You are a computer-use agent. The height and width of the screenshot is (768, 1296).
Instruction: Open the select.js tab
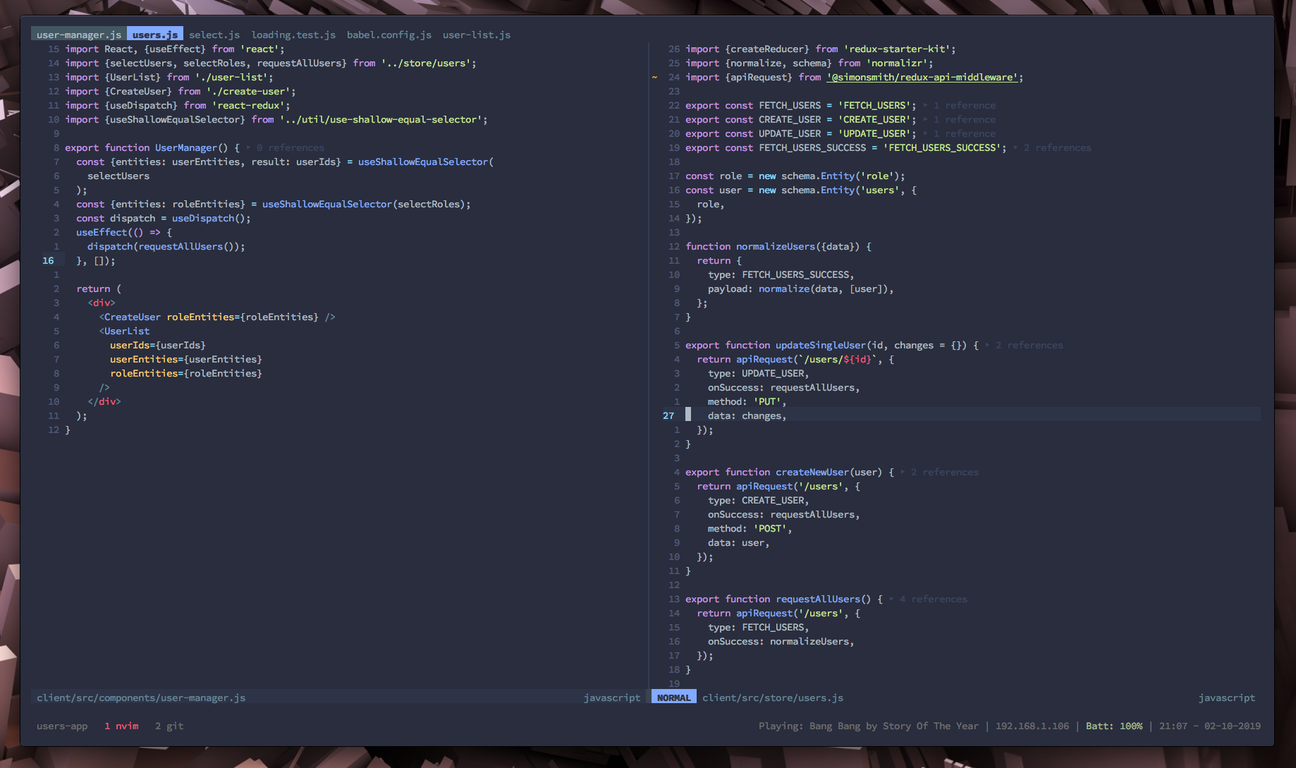pos(214,34)
